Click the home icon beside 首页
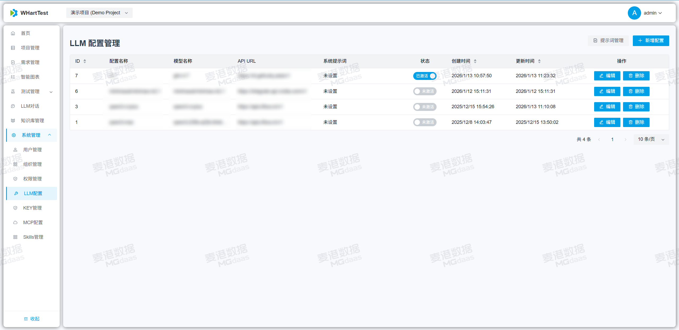Screen dimensions: 679x330 click(x=13, y=33)
